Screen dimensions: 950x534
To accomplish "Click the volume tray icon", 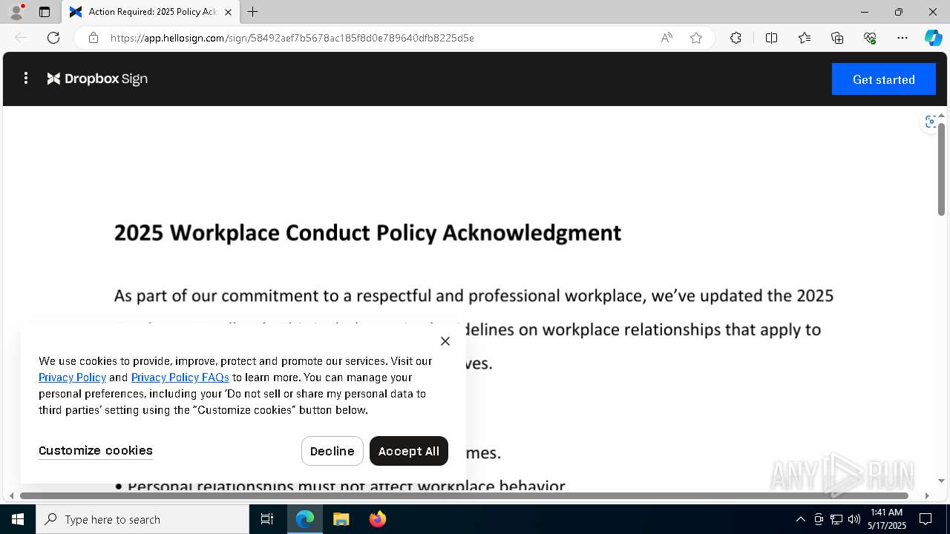I will (854, 519).
